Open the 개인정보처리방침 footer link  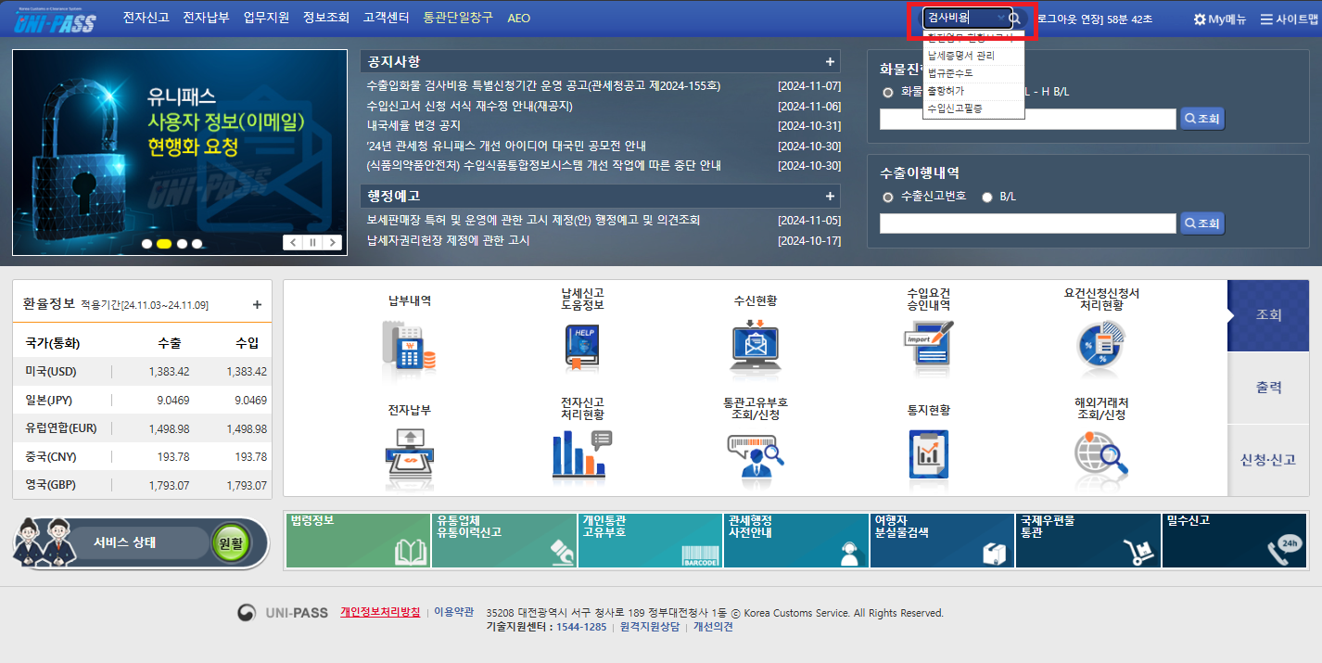[x=380, y=612]
